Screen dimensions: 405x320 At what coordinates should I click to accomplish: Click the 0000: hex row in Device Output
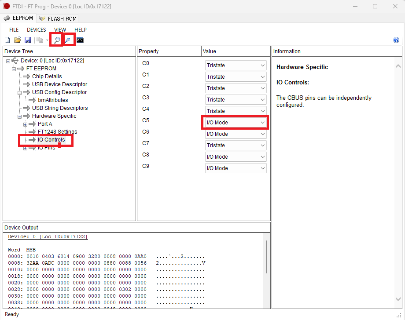(x=107, y=256)
